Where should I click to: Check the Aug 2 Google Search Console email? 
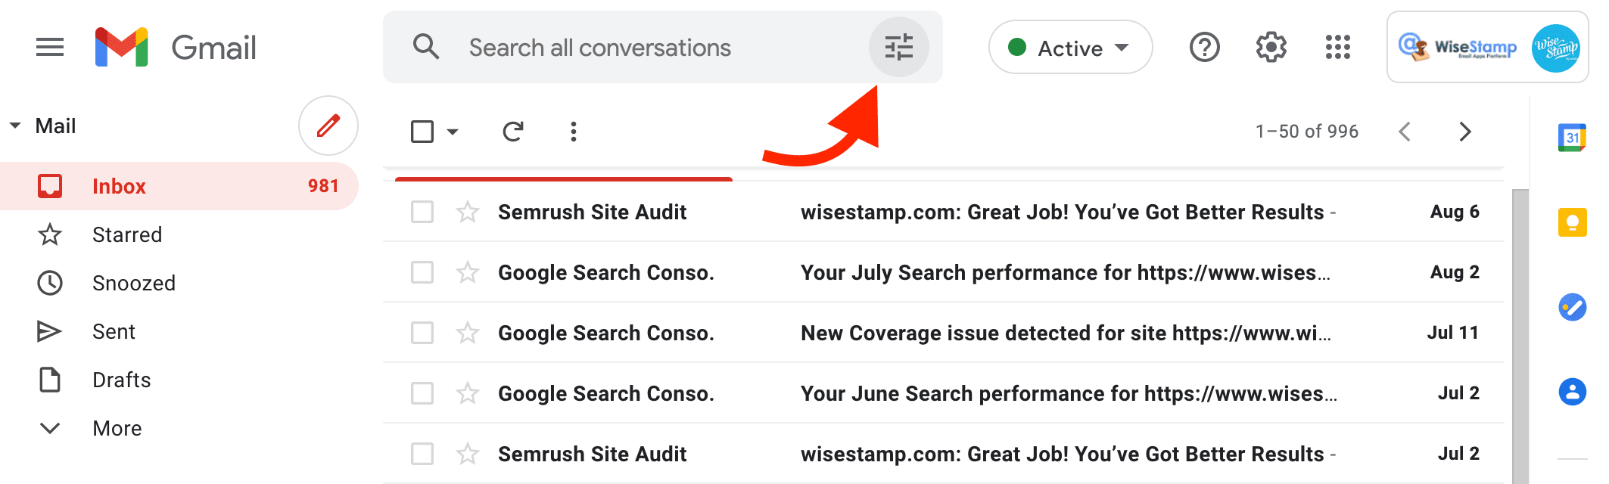pyautogui.click(x=422, y=272)
